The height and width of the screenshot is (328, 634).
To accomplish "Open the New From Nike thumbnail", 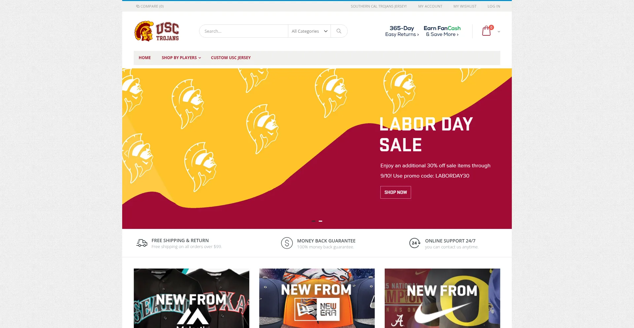I will [442, 298].
